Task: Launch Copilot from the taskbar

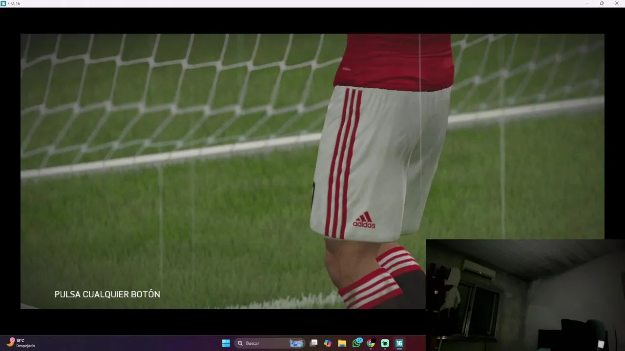Action: coord(328,343)
